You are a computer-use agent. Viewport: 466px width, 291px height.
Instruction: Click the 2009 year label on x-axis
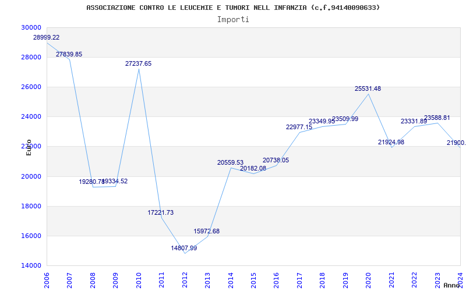point(115,281)
